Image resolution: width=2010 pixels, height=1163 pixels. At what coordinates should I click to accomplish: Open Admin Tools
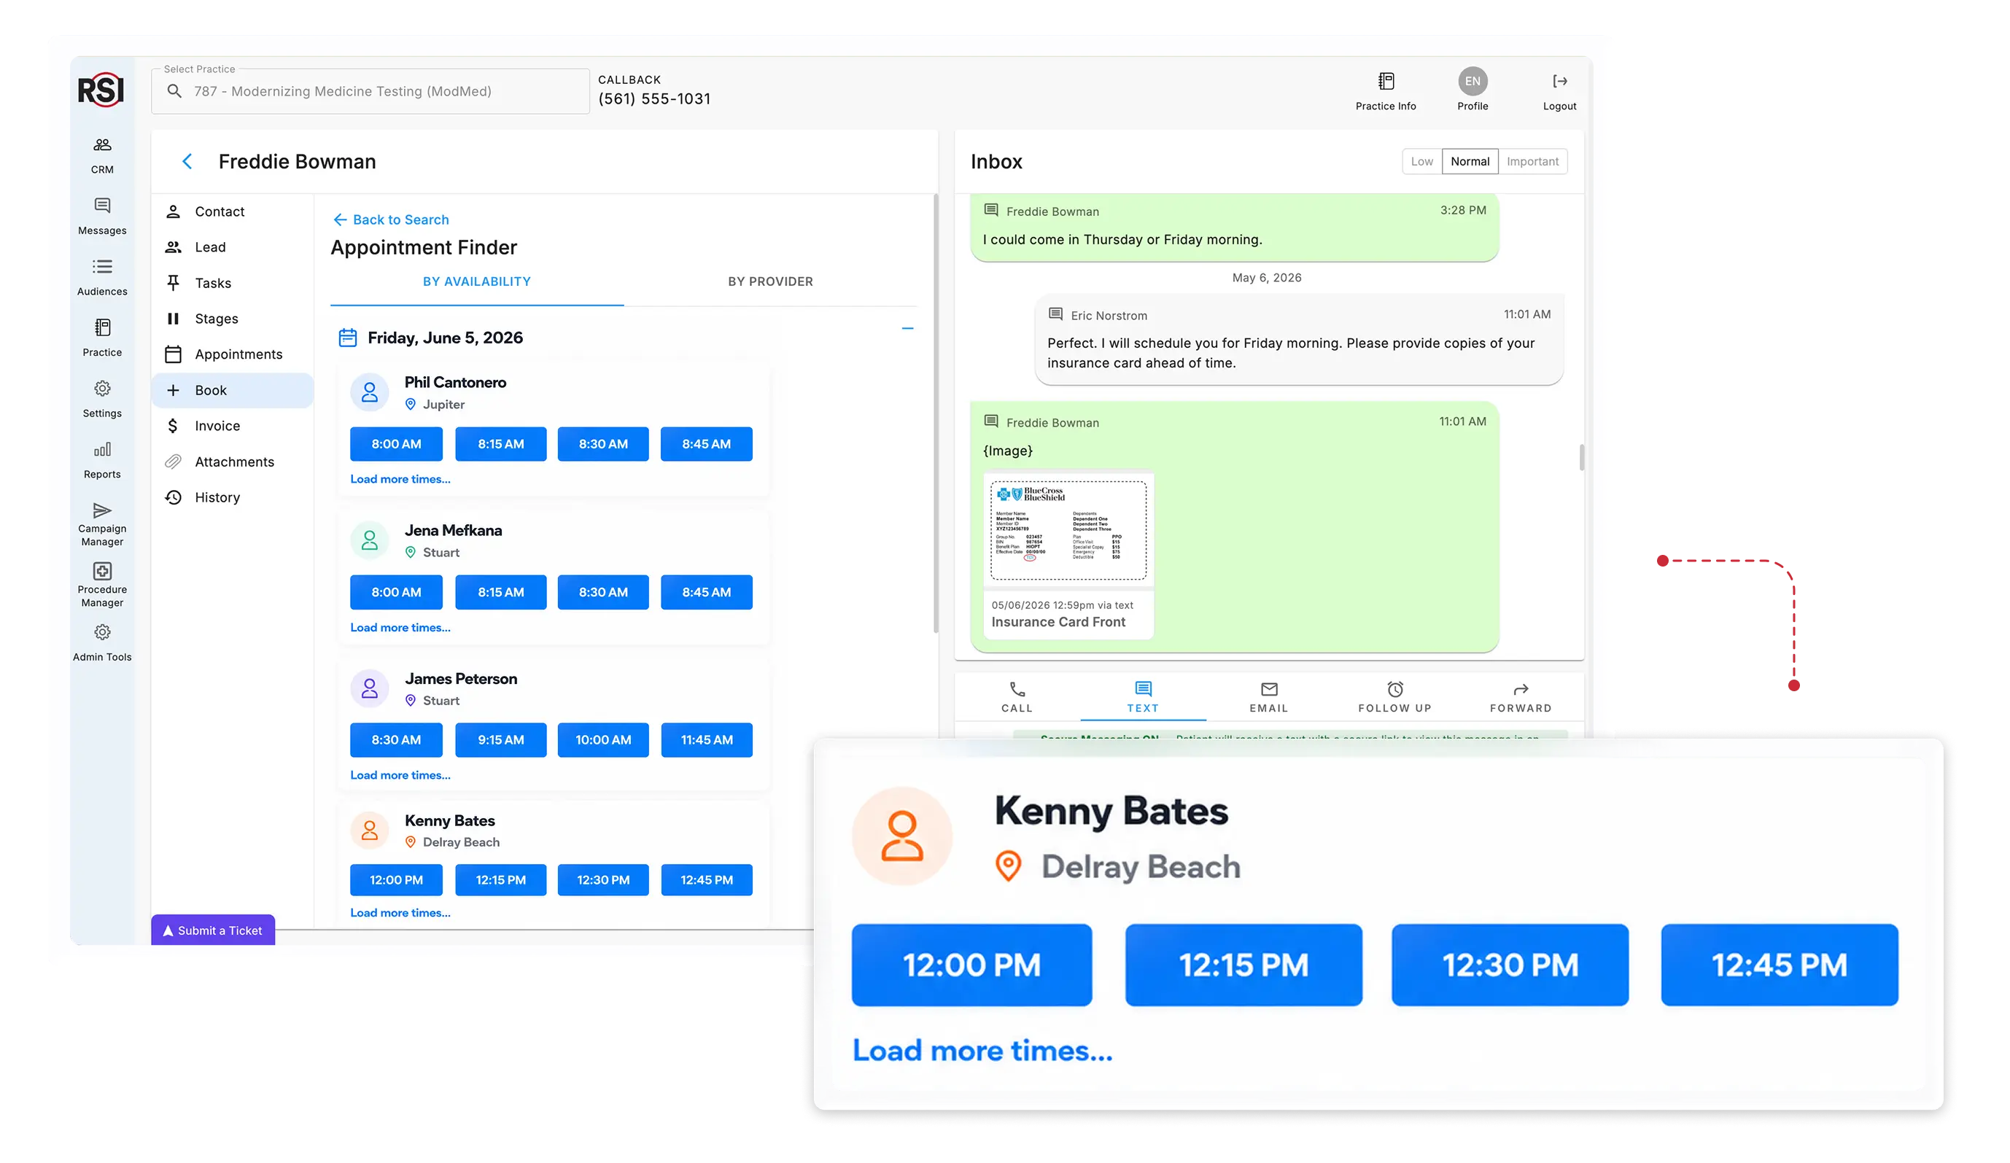coord(102,643)
